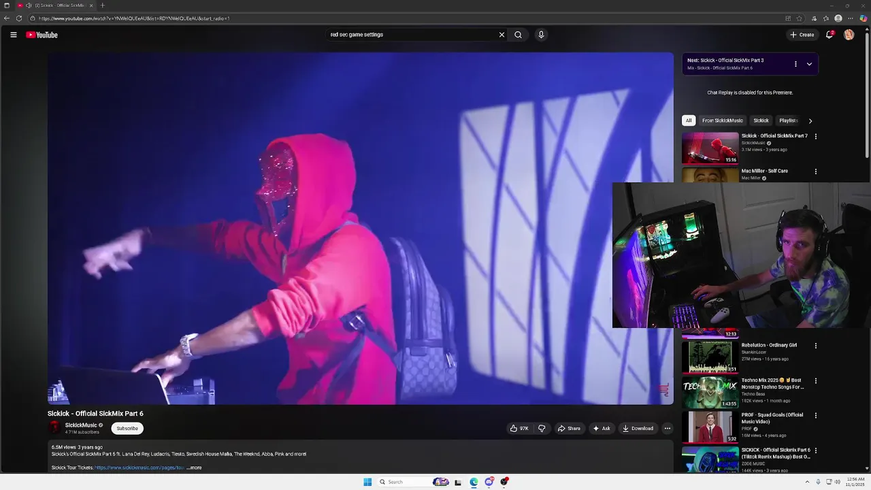Click the browser address bar URL
This screenshot has height=490, width=871.
pos(134,18)
